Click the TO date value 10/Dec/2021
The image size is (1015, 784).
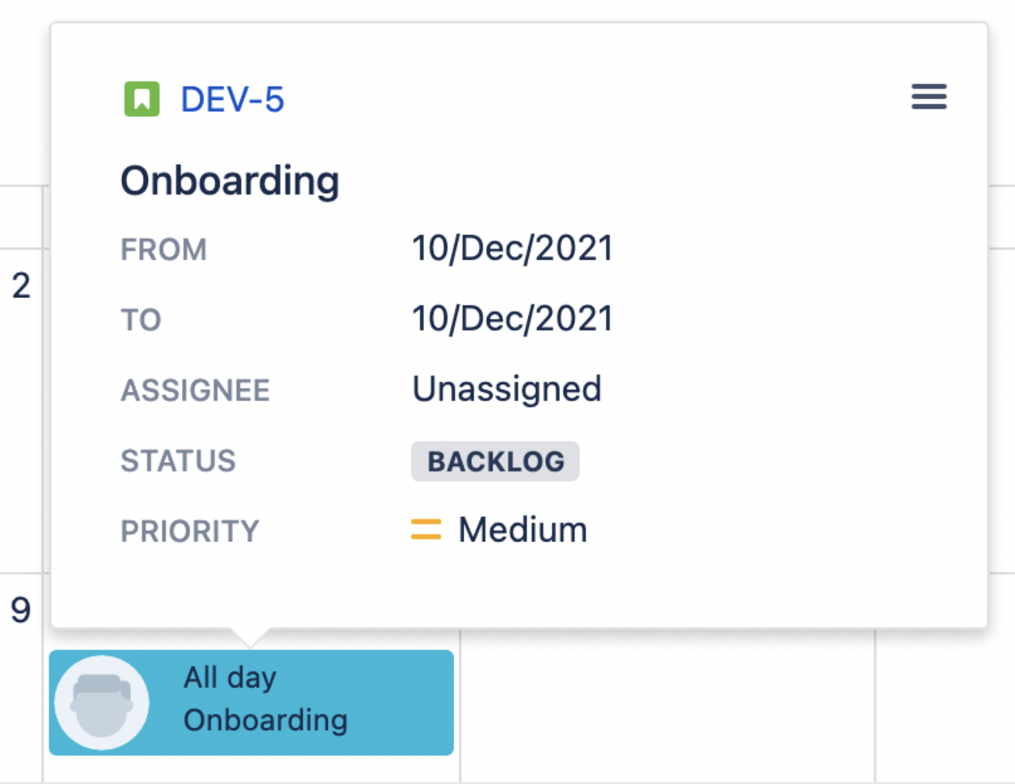point(512,319)
